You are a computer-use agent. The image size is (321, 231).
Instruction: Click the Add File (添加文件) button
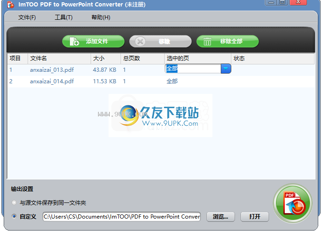coord(93,41)
